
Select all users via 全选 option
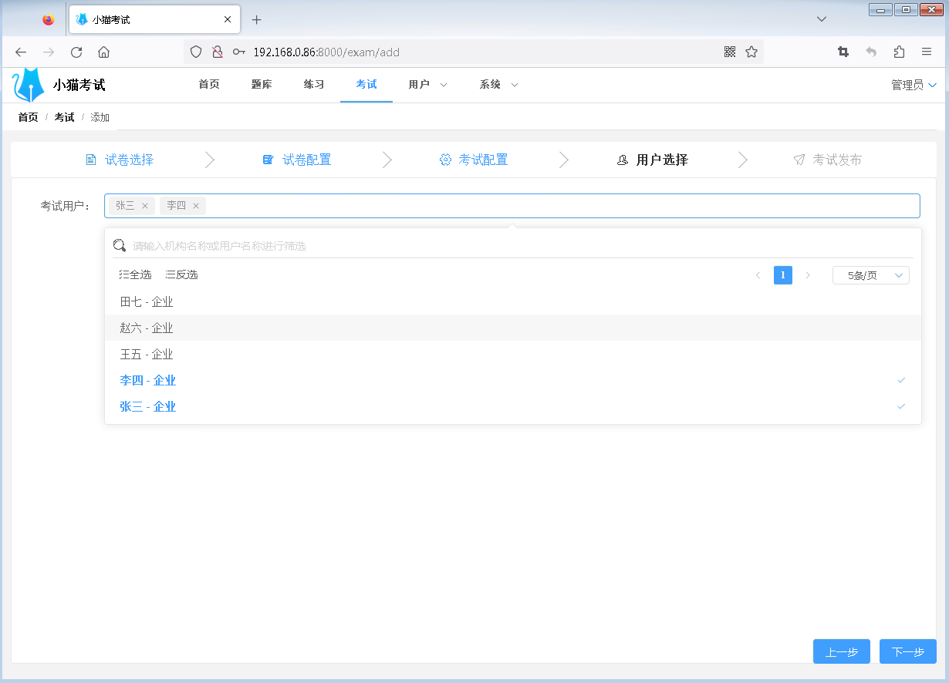tap(135, 274)
